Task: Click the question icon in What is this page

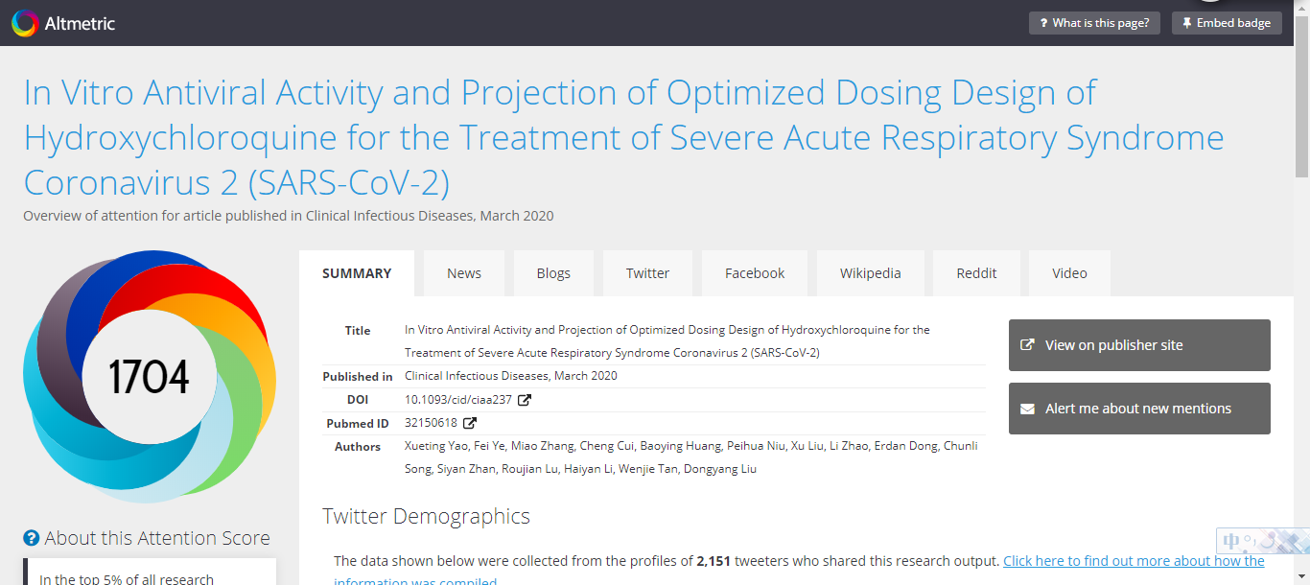Action: 1043,23
